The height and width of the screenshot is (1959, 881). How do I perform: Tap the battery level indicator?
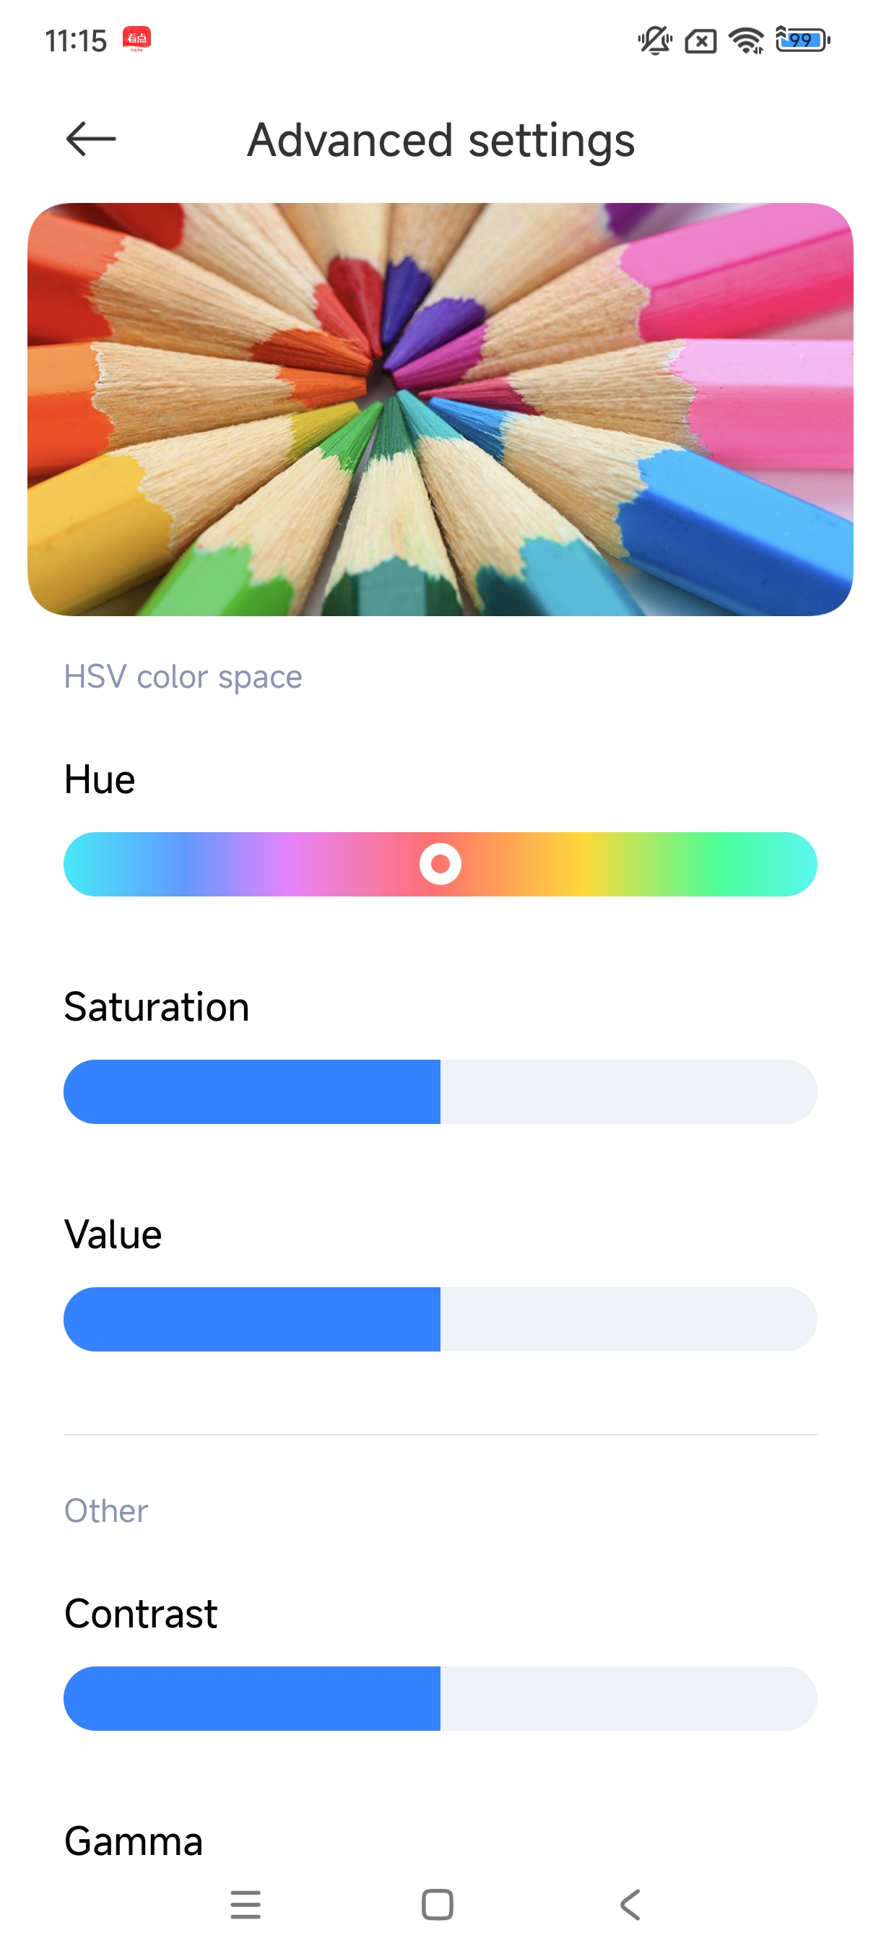(802, 40)
